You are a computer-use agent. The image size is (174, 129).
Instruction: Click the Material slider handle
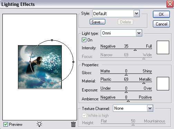(x=144, y=83)
